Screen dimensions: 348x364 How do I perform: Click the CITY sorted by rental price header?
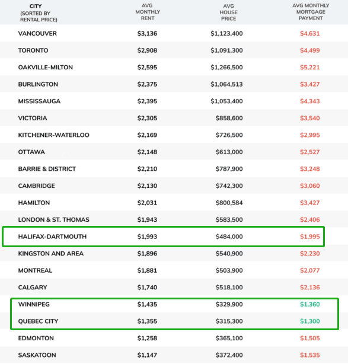point(39,13)
